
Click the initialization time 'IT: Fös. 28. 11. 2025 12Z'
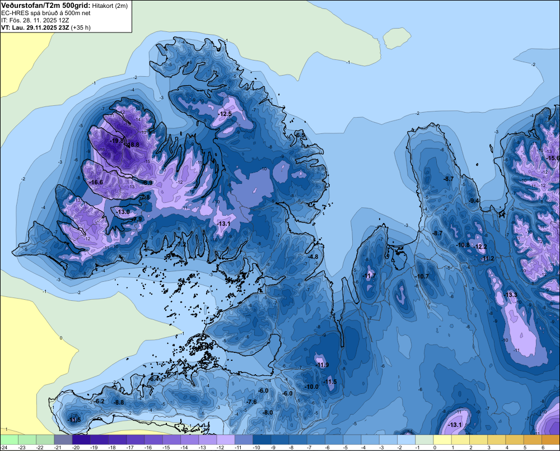coord(35,20)
